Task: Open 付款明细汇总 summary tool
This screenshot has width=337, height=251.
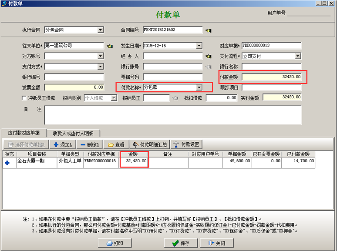Action: click(x=149, y=144)
